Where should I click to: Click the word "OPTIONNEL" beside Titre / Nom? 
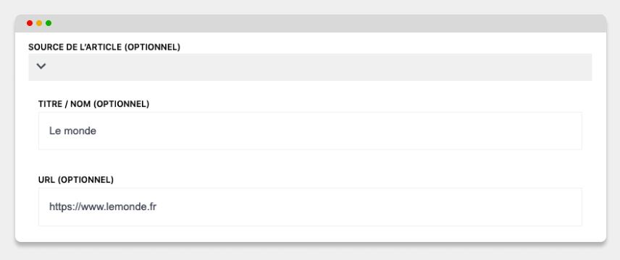click(x=122, y=104)
